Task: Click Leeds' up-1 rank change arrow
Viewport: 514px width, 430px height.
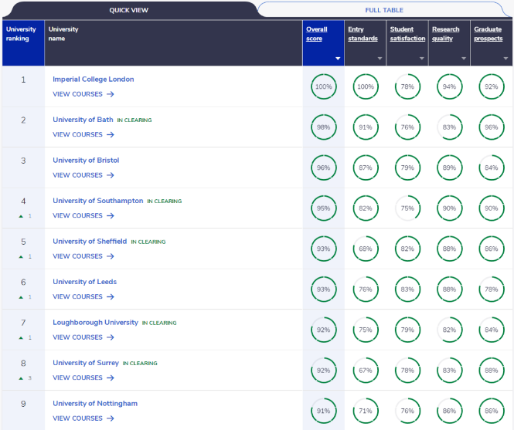Action: pyautogui.click(x=21, y=297)
